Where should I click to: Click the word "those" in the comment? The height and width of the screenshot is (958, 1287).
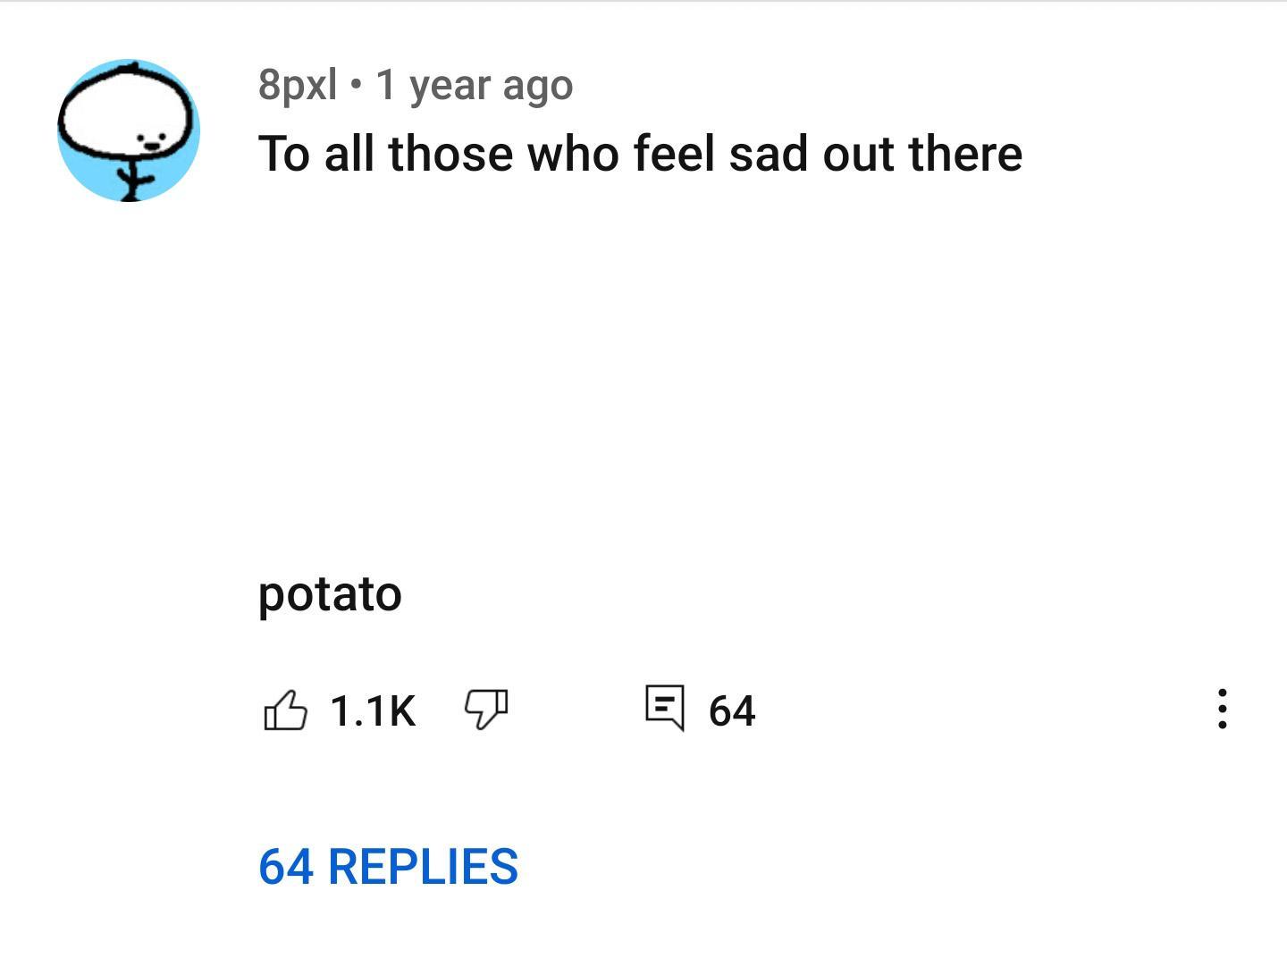(x=450, y=154)
